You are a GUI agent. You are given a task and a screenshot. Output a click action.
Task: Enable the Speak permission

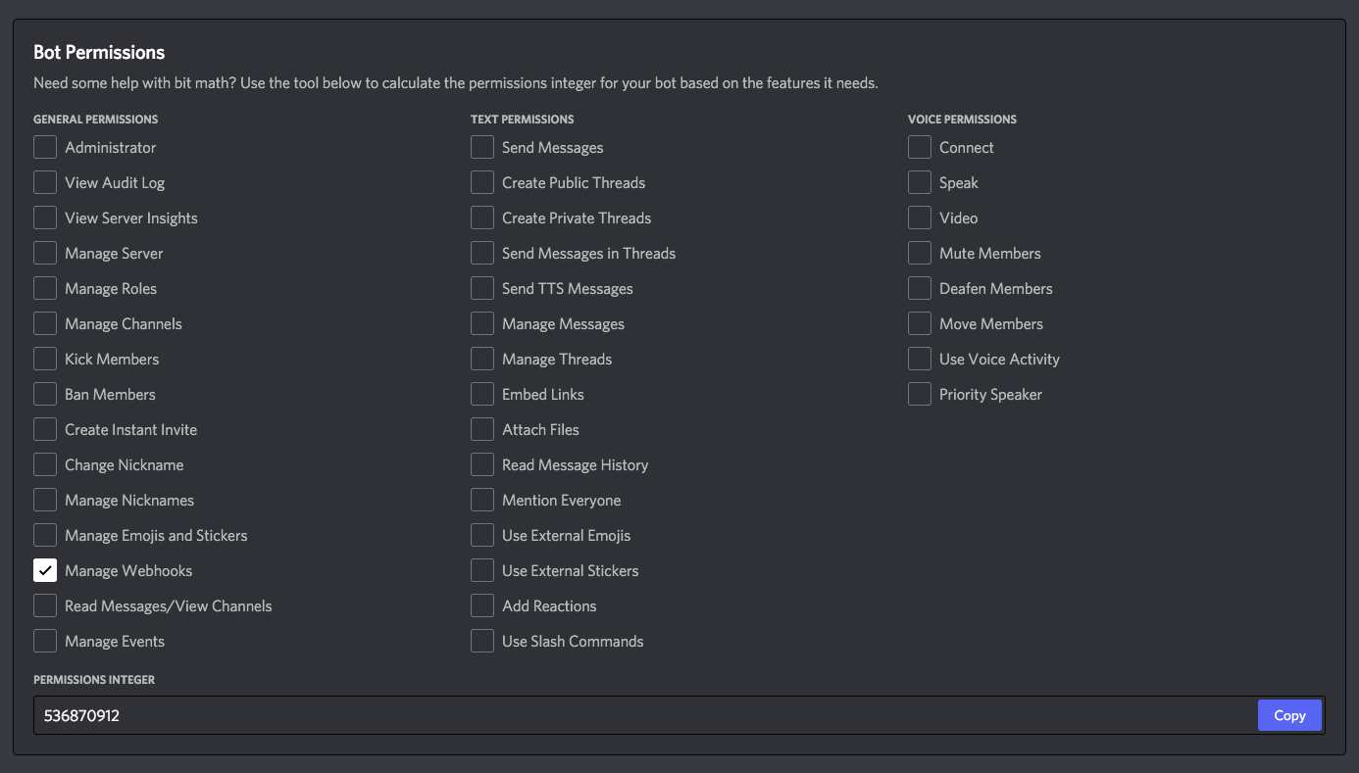919,182
